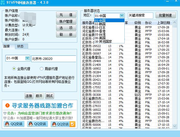Select server row 北京市-21409
The image size is (180, 137).
point(127,65)
